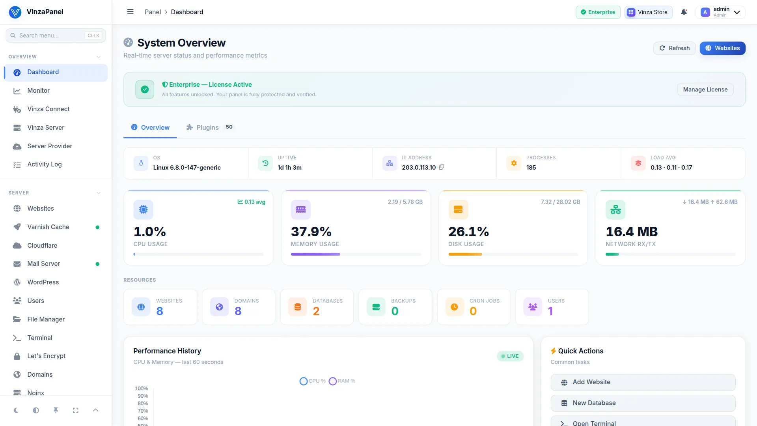The width and height of the screenshot is (757, 426).
Task: Click the disk usage progress bar
Action: [513, 254]
